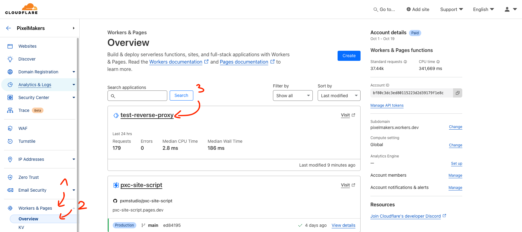Image resolution: width=522 pixels, height=232 pixels.
Task: Click Manage link for Account members
Action: click(455, 175)
